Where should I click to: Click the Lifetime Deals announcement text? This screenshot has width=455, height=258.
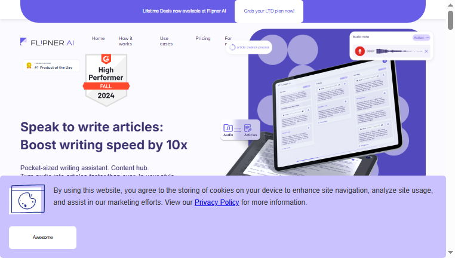pos(185,11)
